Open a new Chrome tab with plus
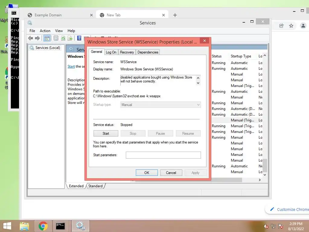Viewport: 309px width, 232px height. (x=175, y=15)
